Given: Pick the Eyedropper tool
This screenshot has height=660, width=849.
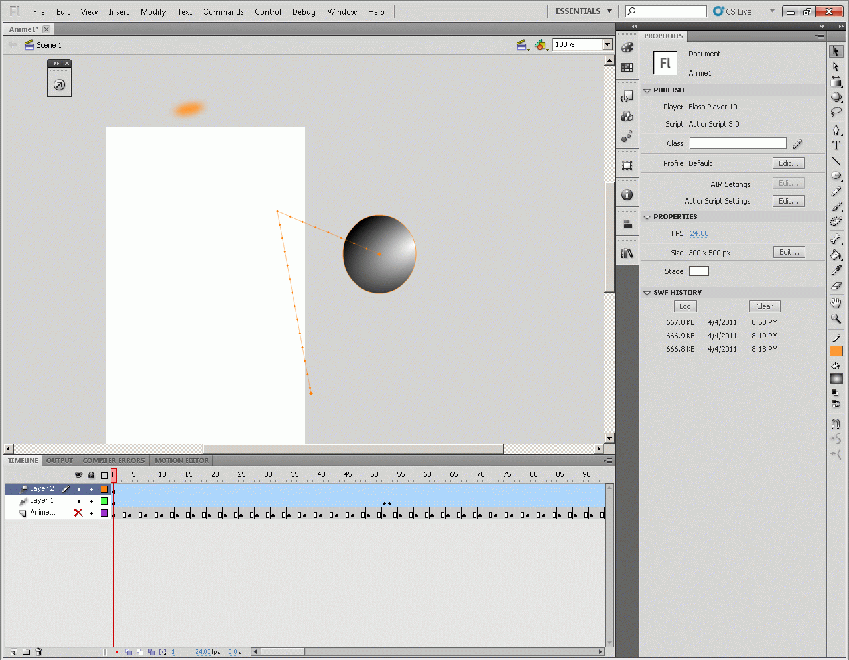Looking at the screenshot, I should coord(836,270).
